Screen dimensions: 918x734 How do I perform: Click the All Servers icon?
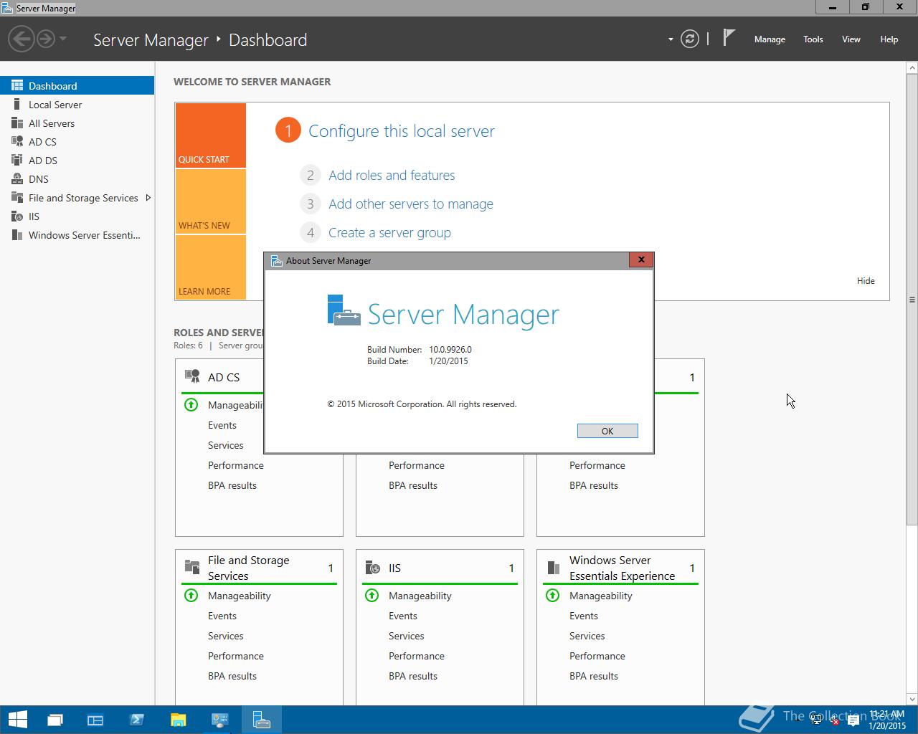tap(17, 123)
